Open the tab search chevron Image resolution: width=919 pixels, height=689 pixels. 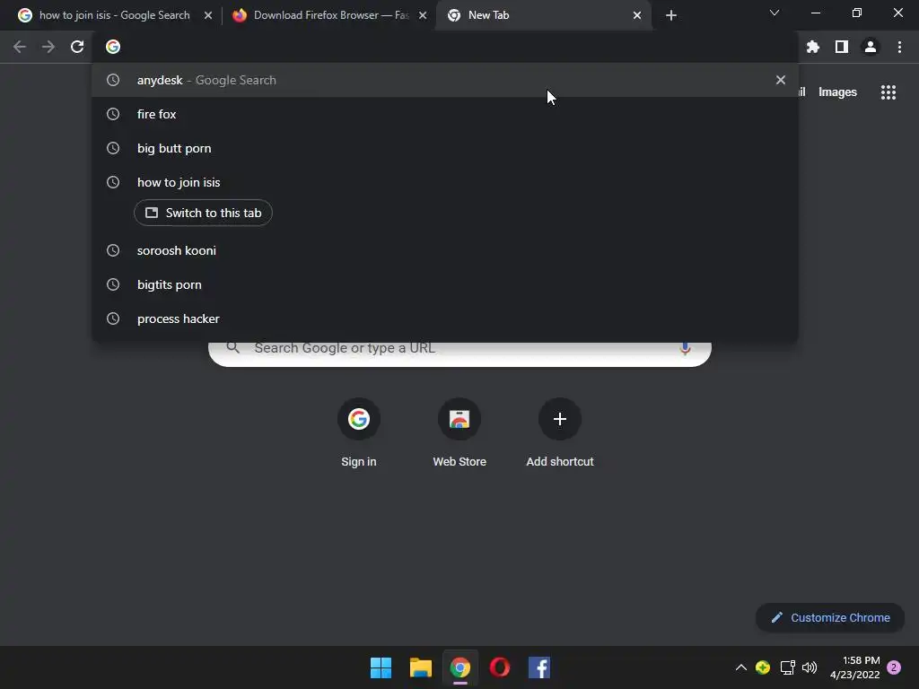[775, 13]
